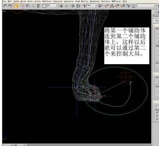The height and width of the screenshot is (146, 159).
Task: Activate the Select and Move tool
Action: pos(73,6)
